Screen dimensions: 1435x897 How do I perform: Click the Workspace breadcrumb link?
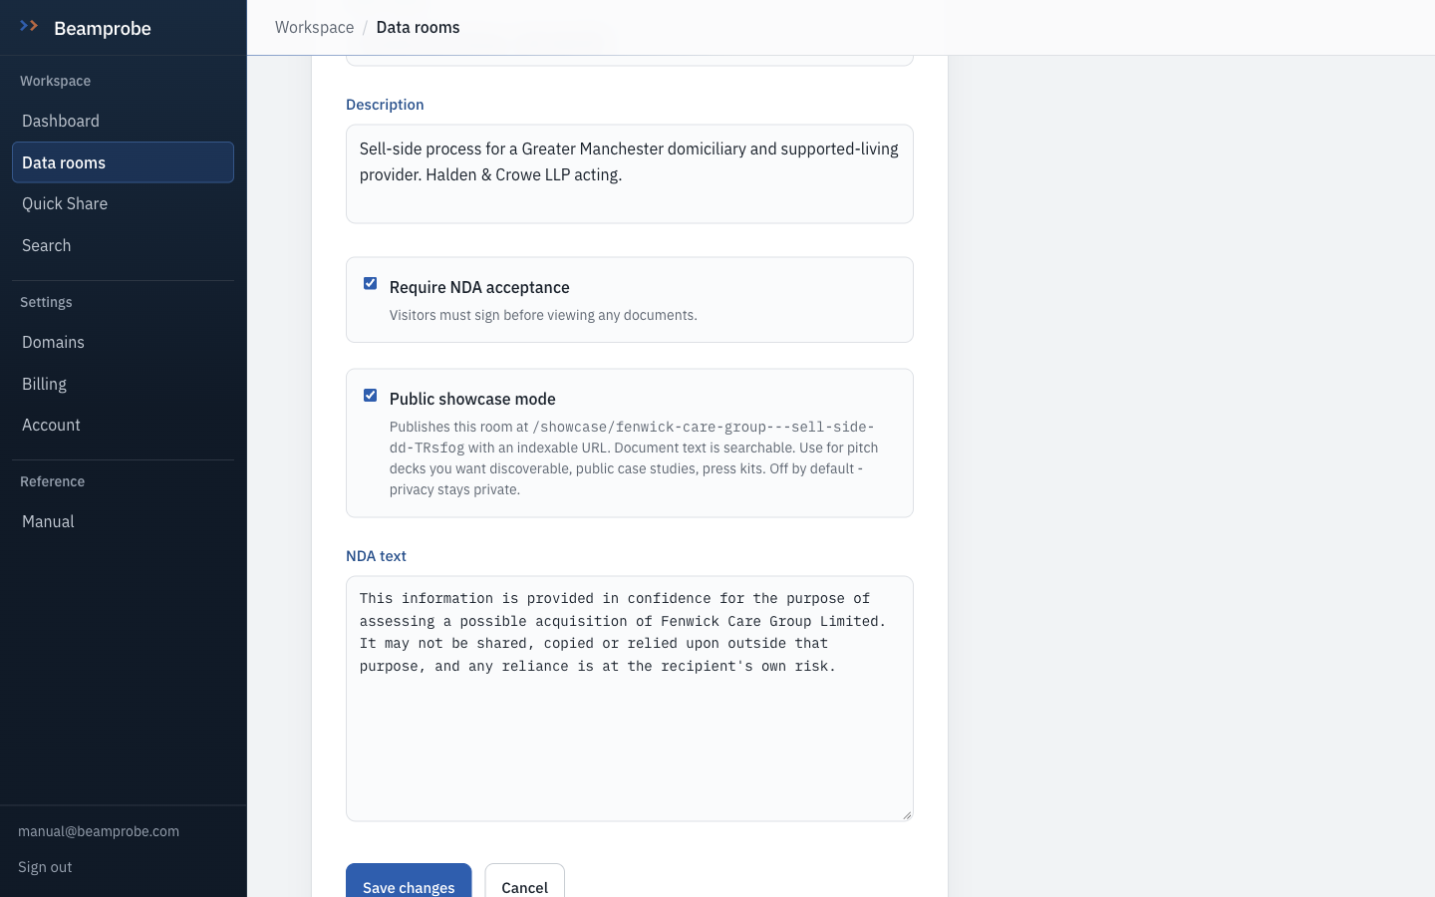(x=314, y=27)
